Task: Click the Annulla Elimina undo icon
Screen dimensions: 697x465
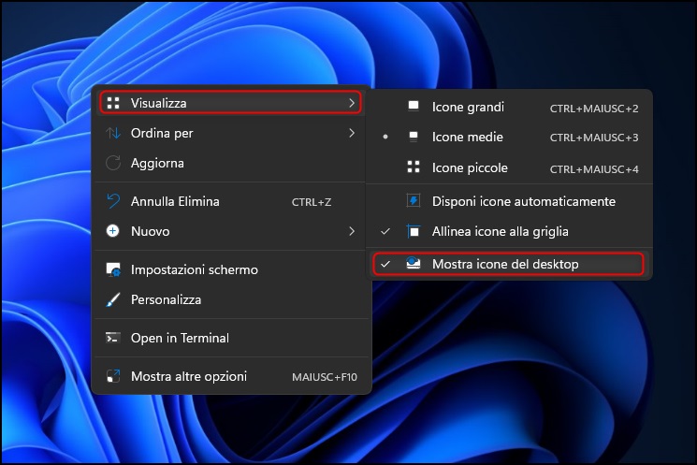Action: pos(113,201)
